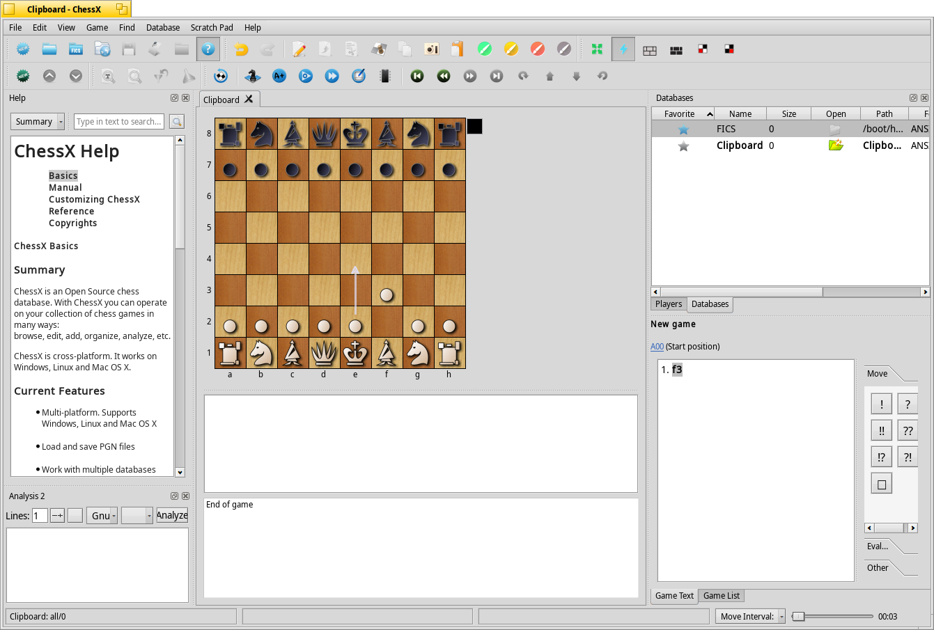Open the Edit menu
This screenshot has width=934, height=630.
coord(40,28)
